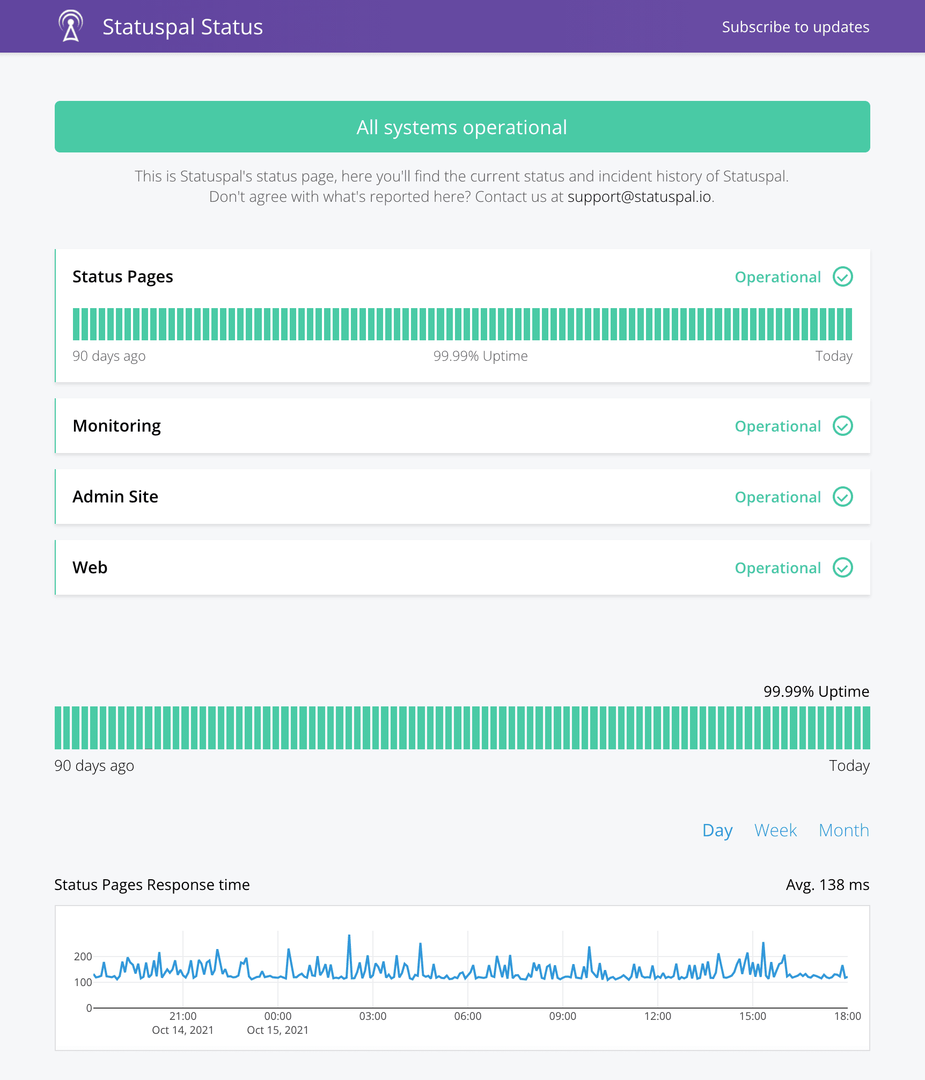Click the Statuspal antenna logo icon

[71, 26]
